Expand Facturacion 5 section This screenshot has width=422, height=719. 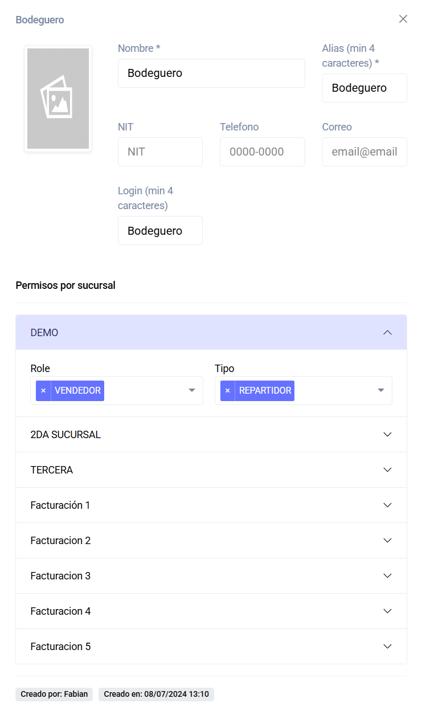tap(211, 646)
